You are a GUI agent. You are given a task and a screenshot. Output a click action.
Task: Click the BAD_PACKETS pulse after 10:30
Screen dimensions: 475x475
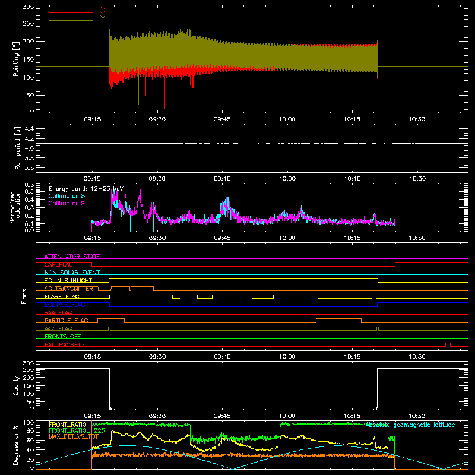click(448, 344)
